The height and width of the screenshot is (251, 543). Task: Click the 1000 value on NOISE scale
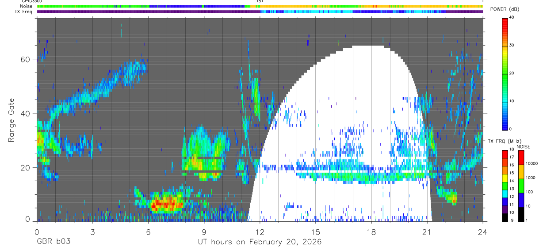click(530, 178)
